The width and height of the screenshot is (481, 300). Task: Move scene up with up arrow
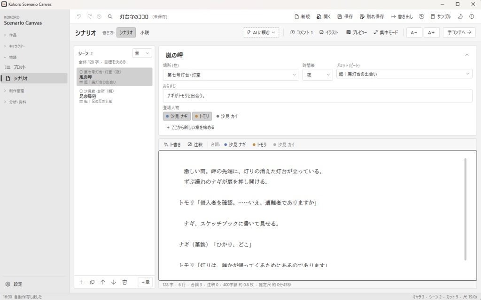tap(103, 282)
